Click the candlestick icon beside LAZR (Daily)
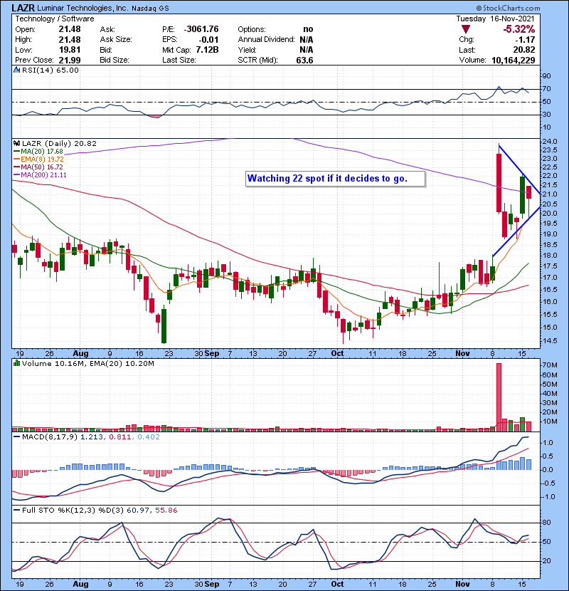The image size is (569, 591). (x=16, y=144)
